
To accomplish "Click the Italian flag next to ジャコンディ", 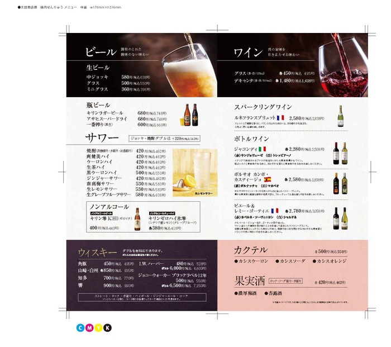I will point(263,149).
